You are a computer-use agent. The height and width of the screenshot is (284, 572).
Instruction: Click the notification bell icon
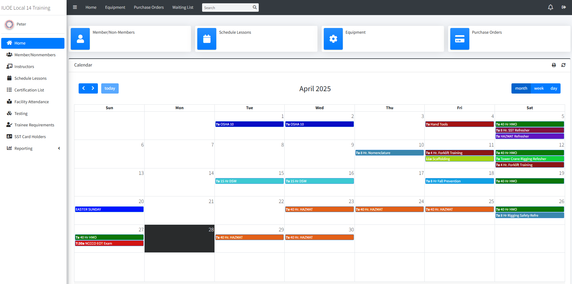coord(550,7)
